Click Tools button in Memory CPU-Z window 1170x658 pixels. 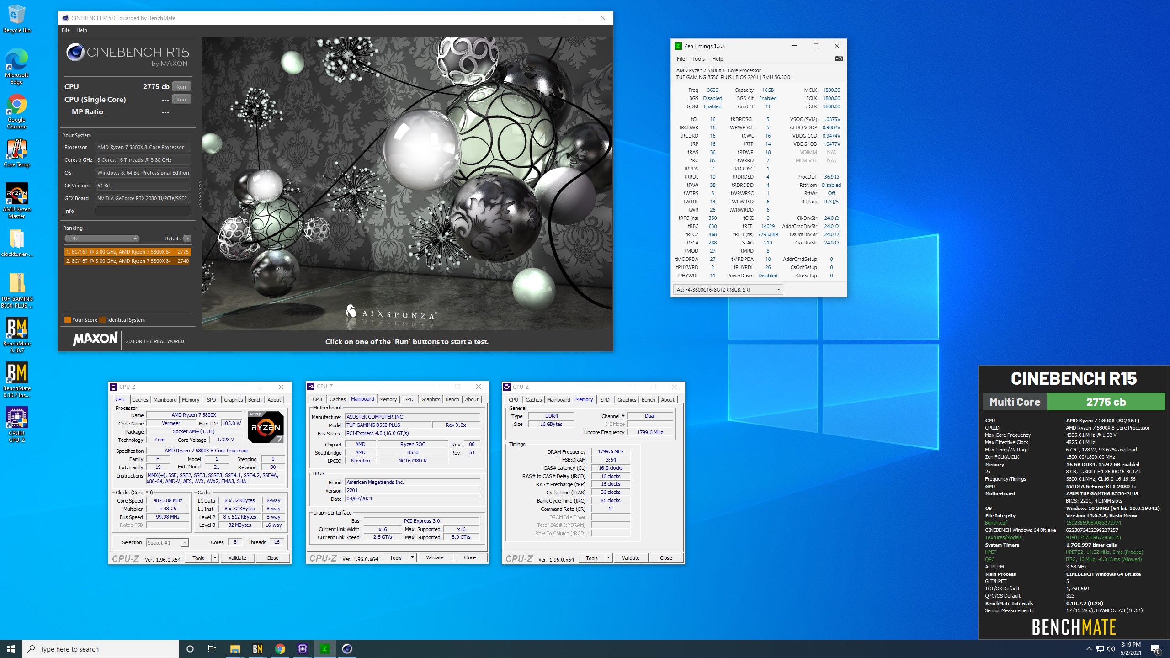point(592,558)
